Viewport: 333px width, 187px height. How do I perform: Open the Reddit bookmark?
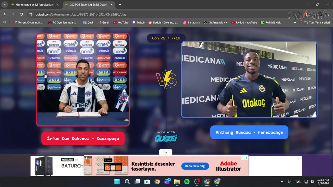(x=163, y=23)
